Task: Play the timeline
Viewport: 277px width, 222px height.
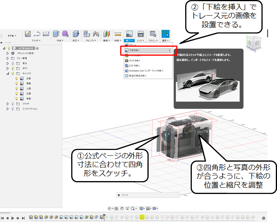Action: tap(13, 218)
